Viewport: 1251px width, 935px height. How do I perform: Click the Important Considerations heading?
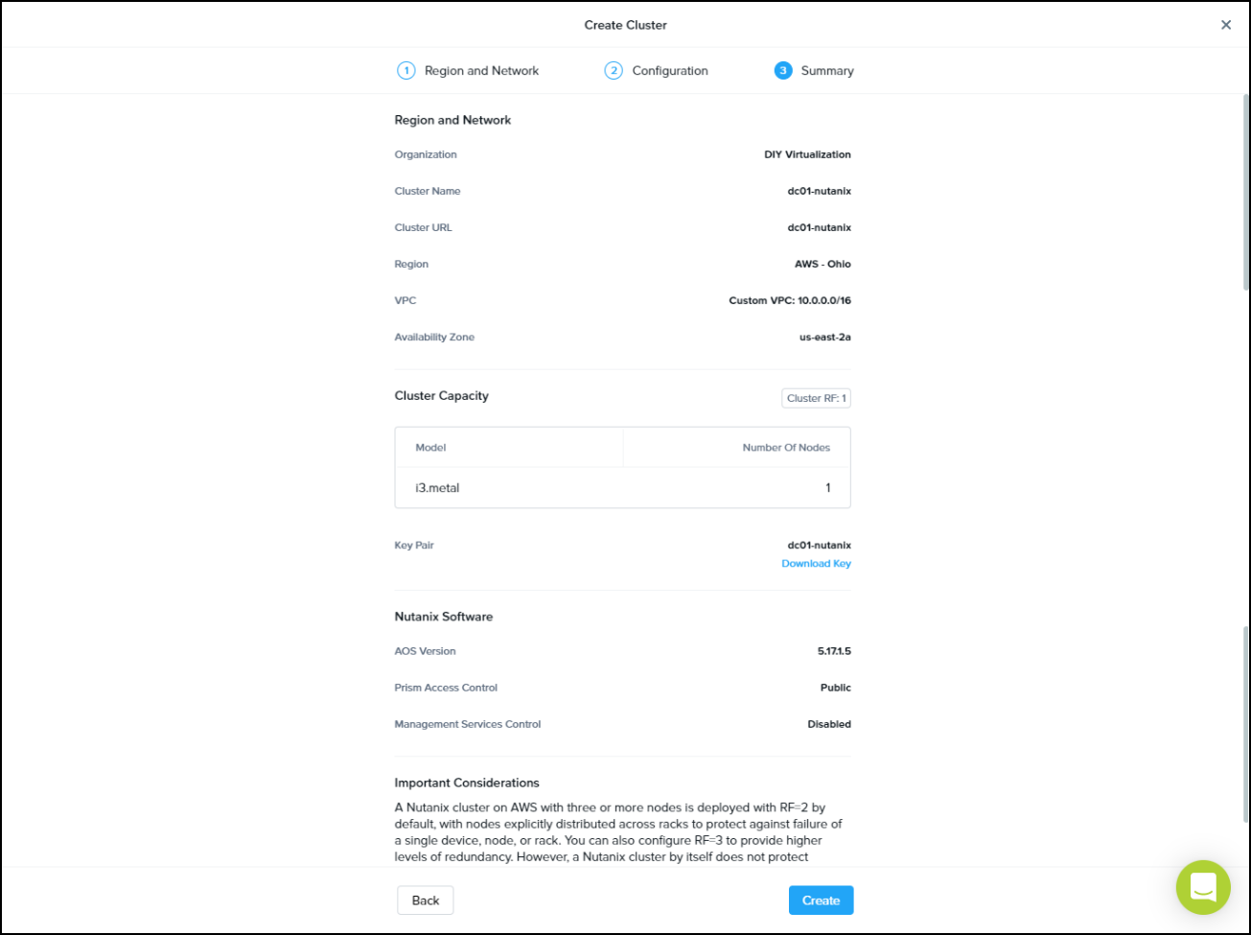pyautogui.click(x=467, y=783)
